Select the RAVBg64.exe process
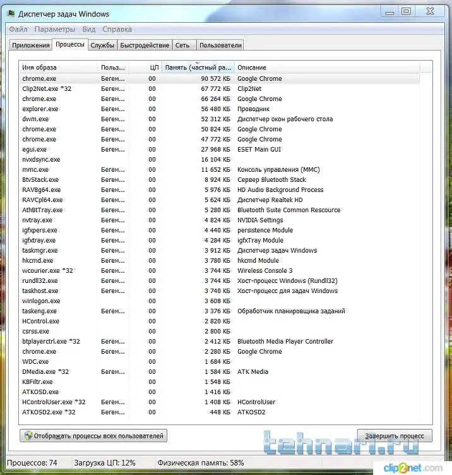 219,190
